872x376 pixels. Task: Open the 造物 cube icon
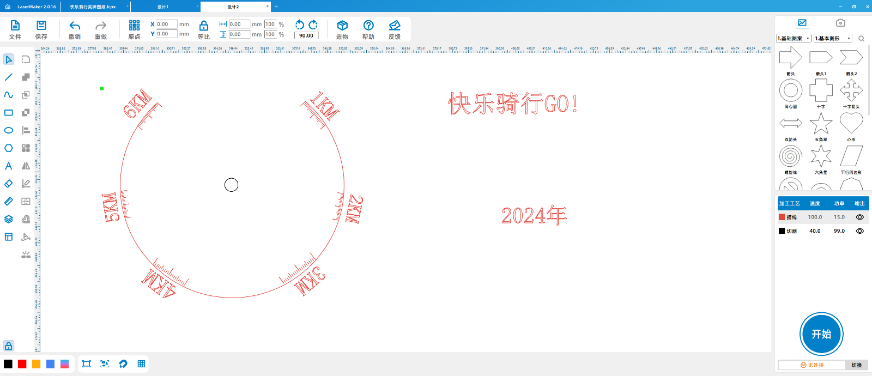(x=342, y=26)
